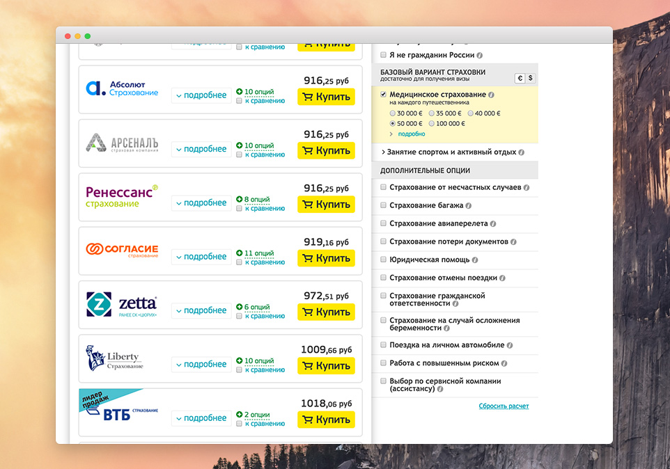670x469 pixels.
Task: Buy the Арсеналъ policy with Купить
Action: pos(326,150)
